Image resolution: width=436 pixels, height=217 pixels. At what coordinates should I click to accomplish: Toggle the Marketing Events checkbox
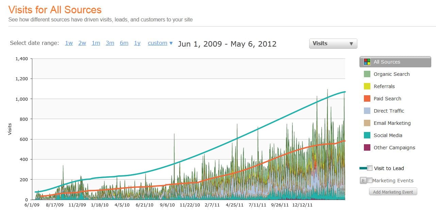point(370,181)
